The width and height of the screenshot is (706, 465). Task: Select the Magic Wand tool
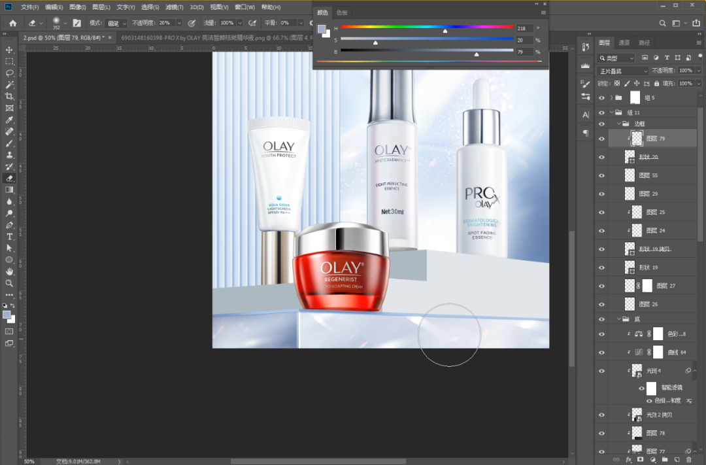[x=9, y=85]
